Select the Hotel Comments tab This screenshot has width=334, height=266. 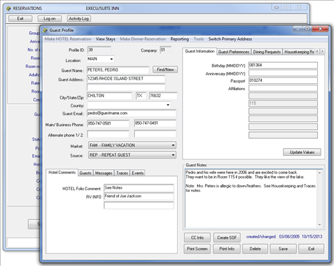click(62, 173)
